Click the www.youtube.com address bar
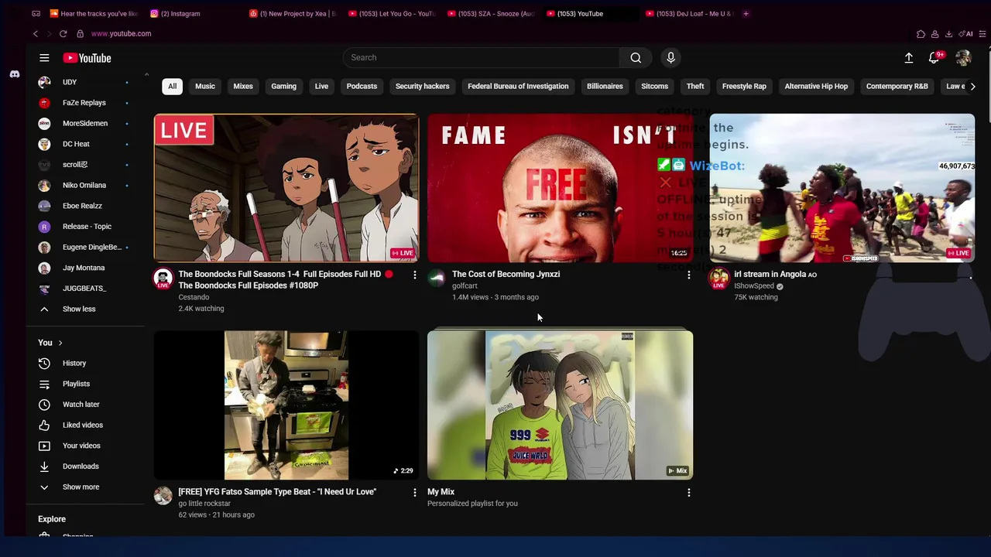Viewport: 991px width, 557px height. tap(121, 34)
